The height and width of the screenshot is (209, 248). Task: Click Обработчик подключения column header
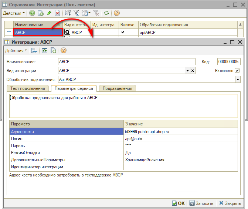tap(188, 25)
